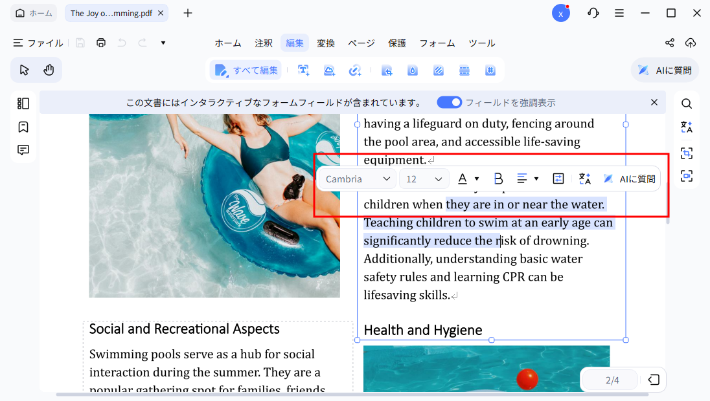Click the AIに質問 button at top right
Viewport: 710px width, 401px height.
tap(665, 70)
